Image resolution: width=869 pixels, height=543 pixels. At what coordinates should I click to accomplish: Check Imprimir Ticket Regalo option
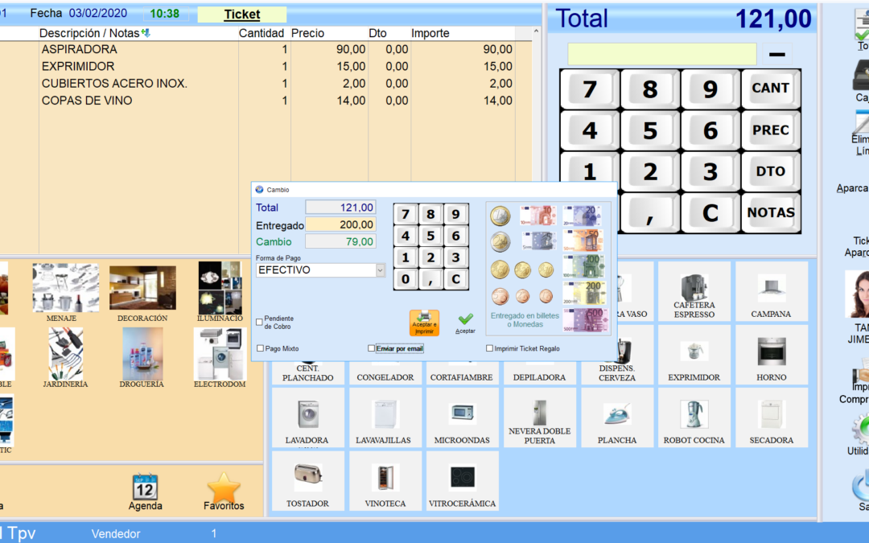[x=489, y=348]
